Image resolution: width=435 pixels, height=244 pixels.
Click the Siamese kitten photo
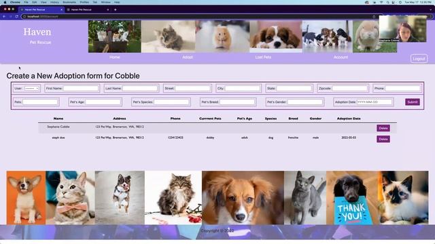coord(403,197)
